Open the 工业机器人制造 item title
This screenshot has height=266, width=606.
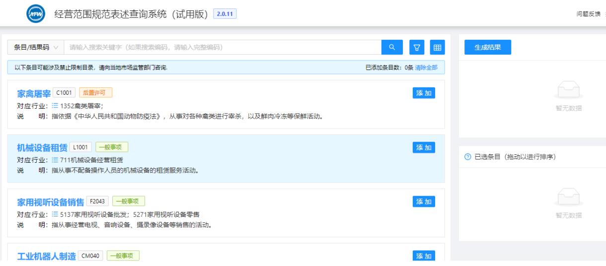43,256
